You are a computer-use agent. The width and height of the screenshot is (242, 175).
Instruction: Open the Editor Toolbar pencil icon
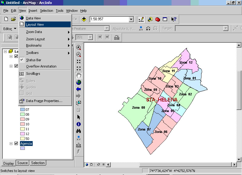pyautogui.click(x=141, y=19)
